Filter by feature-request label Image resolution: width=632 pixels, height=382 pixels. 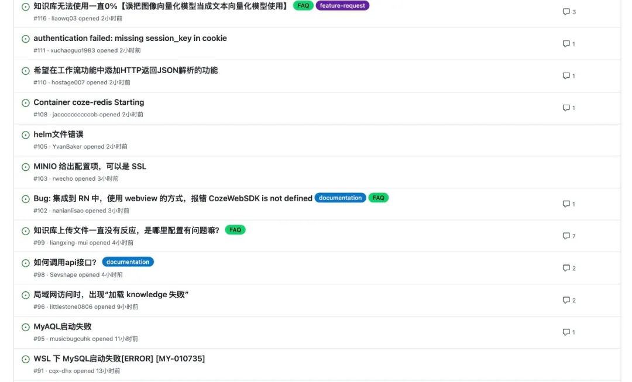pyautogui.click(x=342, y=6)
